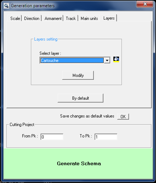Open the Select layer dropdown arrow
The height and width of the screenshot is (183, 156).
pos(107,61)
